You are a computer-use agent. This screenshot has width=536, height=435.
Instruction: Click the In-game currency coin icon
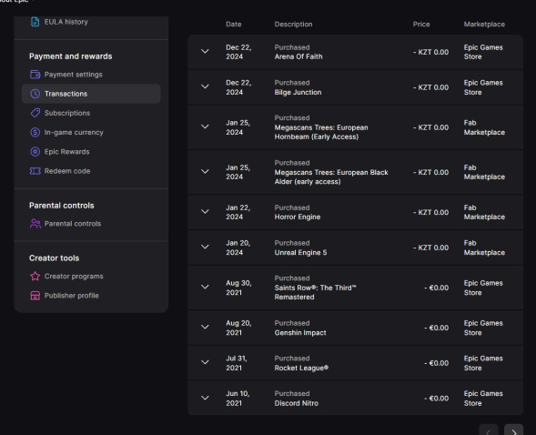click(35, 132)
